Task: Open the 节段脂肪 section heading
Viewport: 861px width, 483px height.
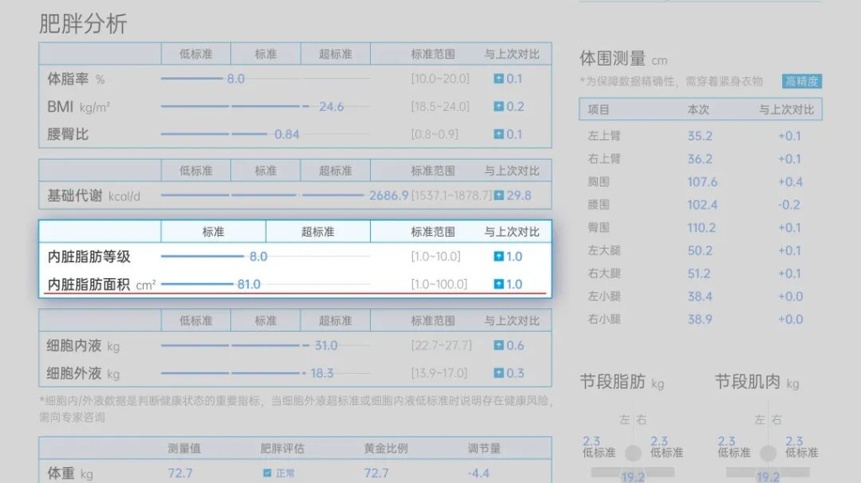Action: coord(612,382)
